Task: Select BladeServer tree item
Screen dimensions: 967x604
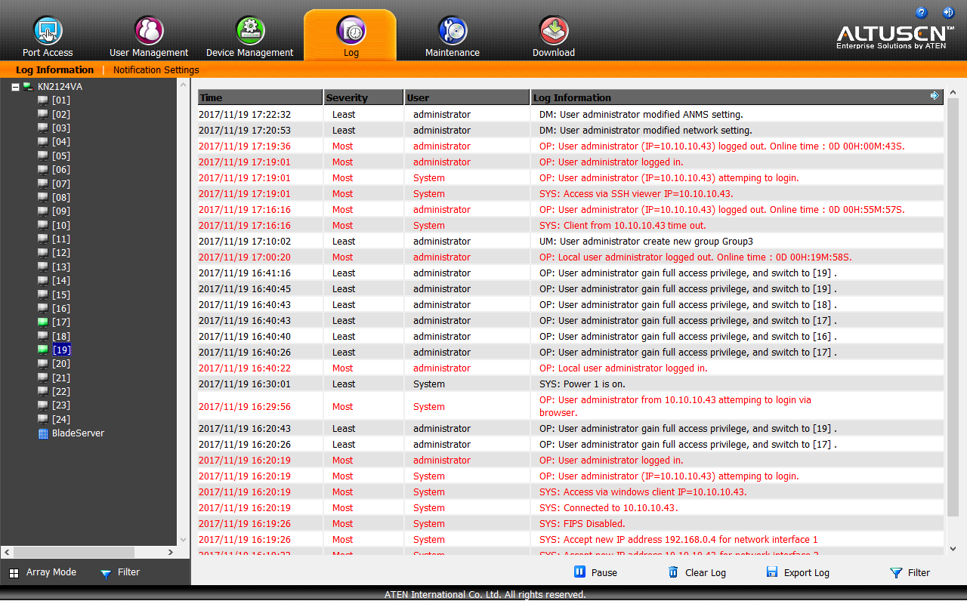Action: (78, 433)
